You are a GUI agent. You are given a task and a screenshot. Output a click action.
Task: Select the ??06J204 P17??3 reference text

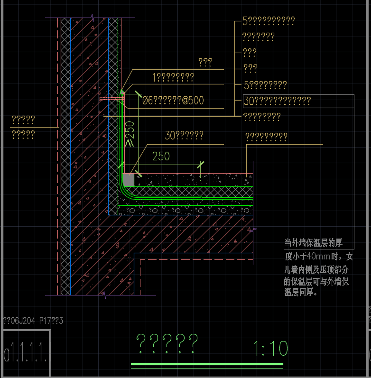pyautogui.click(x=33, y=321)
